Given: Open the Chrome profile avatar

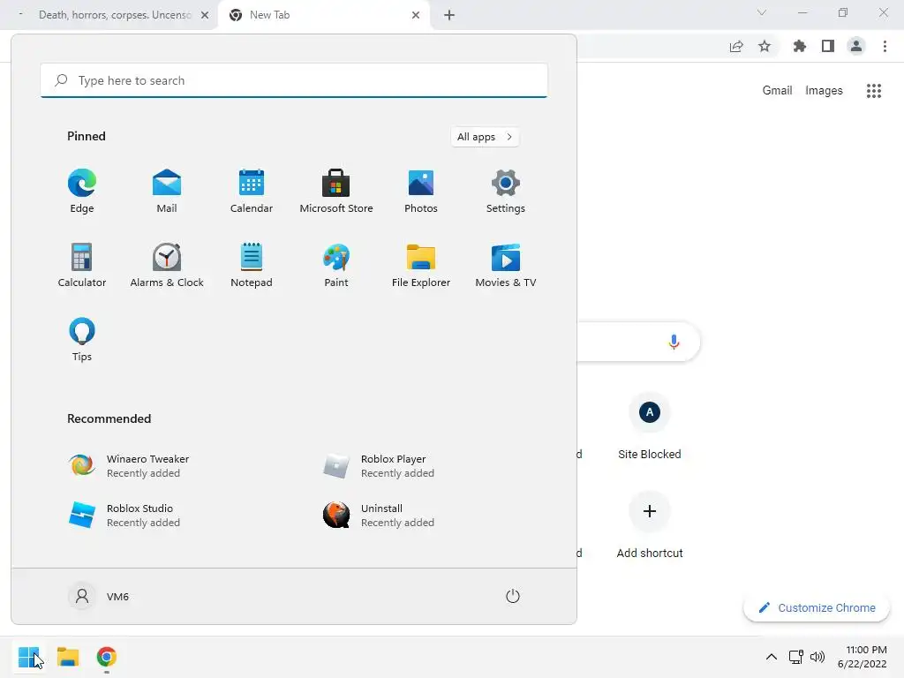Looking at the screenshot, I should coord(856,46).
